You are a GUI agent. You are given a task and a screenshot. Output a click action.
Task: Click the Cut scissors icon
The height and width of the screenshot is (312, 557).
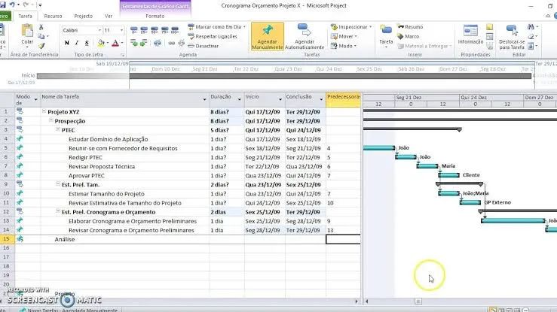coord(41,27)
